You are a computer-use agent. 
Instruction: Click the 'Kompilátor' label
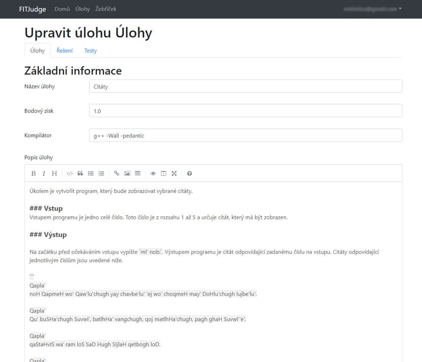(x=38, y=136)
